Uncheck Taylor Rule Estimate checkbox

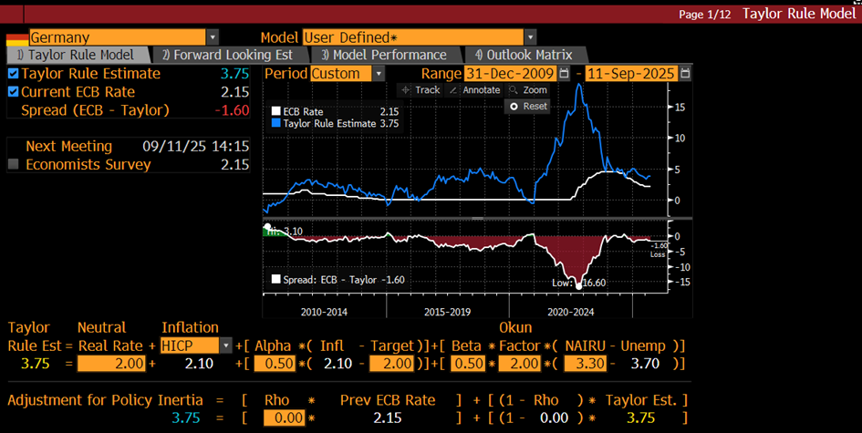(x=13, y=74)
